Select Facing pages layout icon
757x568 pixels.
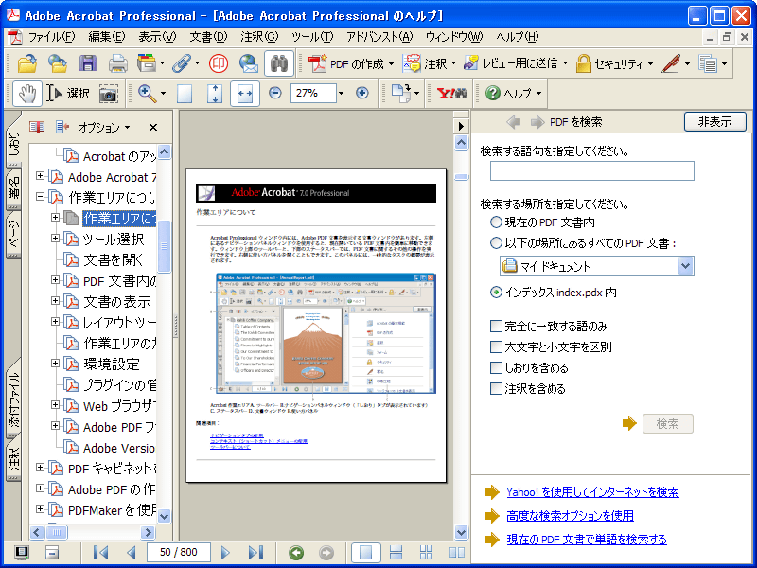tap(457, 552)
